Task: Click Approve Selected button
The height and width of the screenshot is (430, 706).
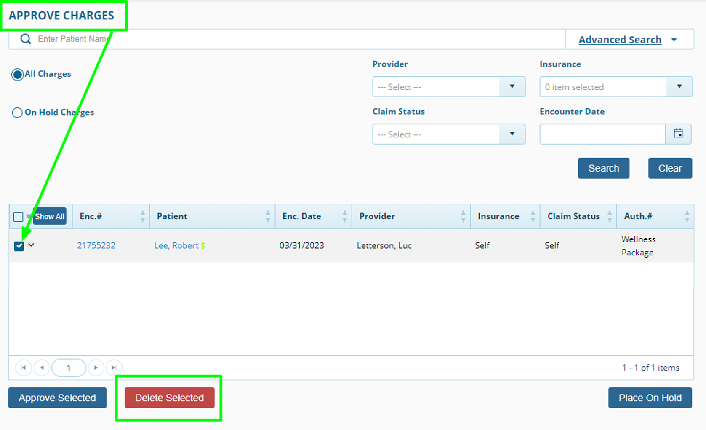Action: [x=57, y=398]
